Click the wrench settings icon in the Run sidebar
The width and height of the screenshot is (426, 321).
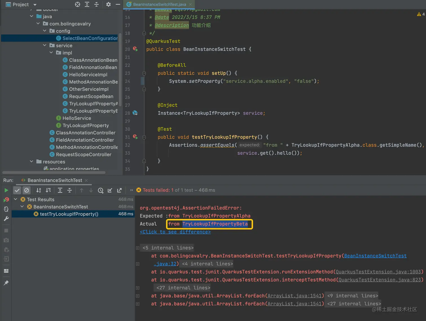(x=6, y=218)
